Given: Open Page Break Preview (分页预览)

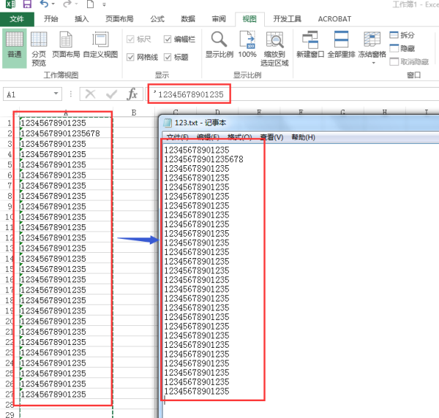Looking at the screenshot, I should coord(39,47).
